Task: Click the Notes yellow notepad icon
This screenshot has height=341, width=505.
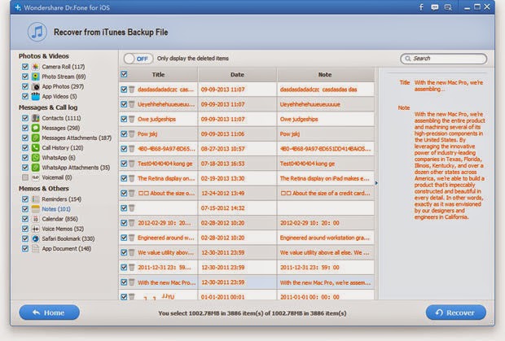Action: (x=35, y=209)
